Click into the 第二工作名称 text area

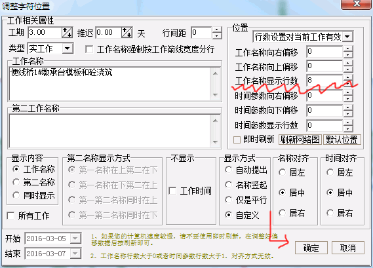[x=109, y=131]
